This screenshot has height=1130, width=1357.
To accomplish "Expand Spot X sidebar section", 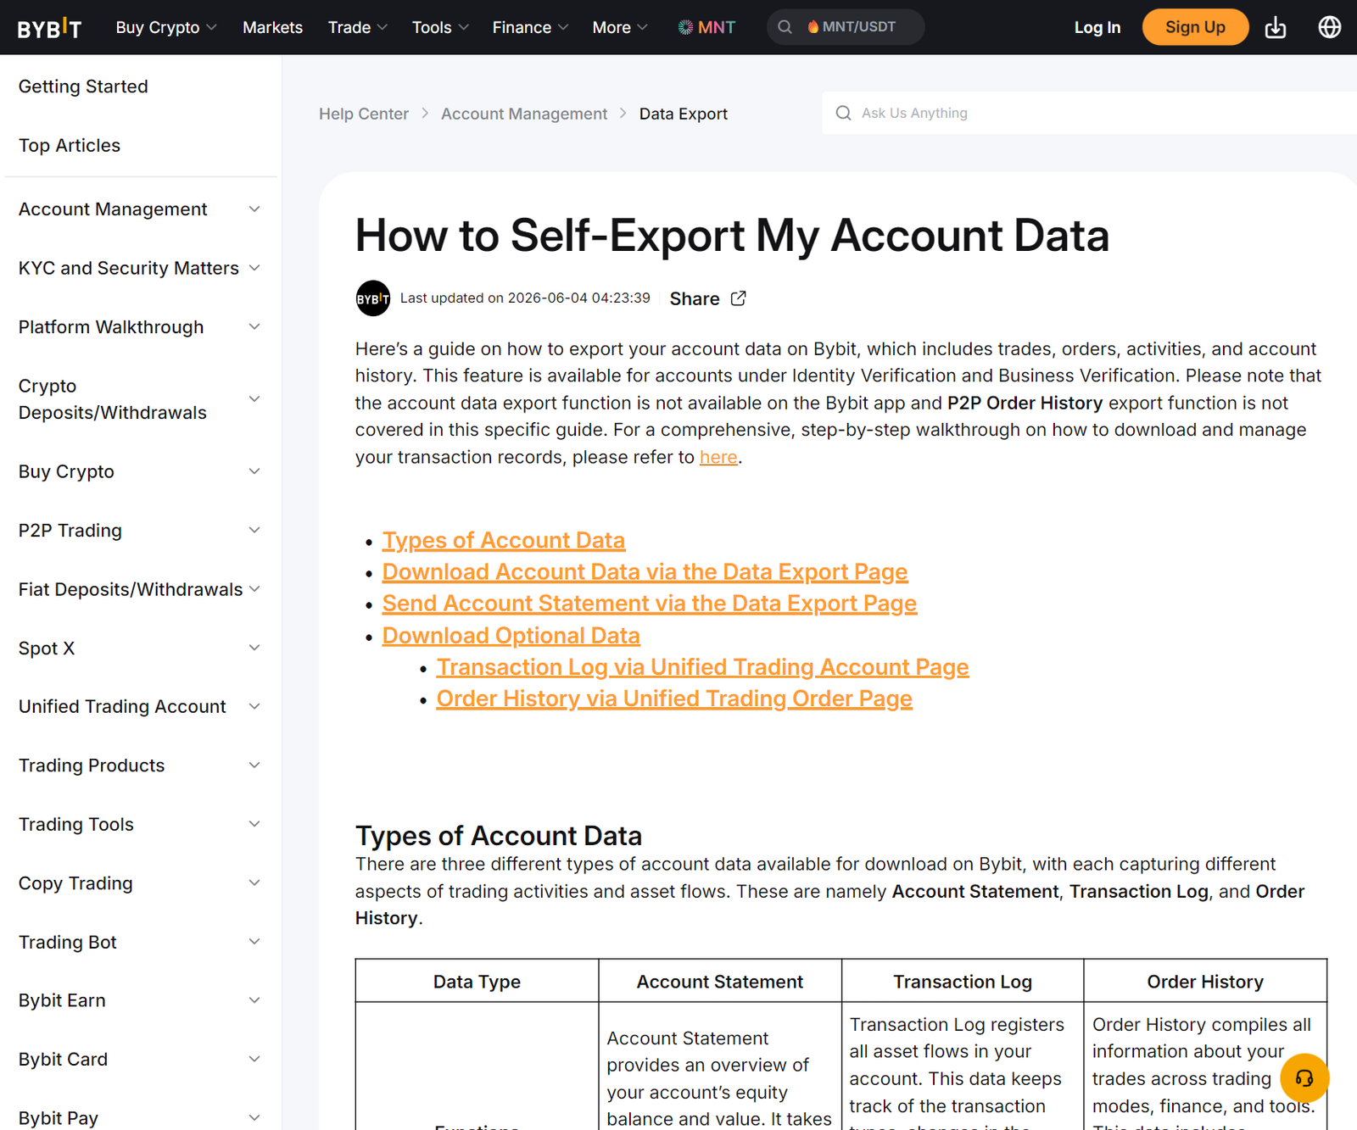I will (x=139, y=648).
